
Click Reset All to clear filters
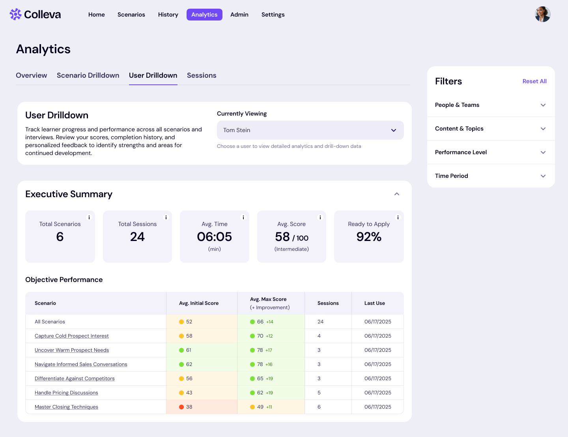coord(534,81)
